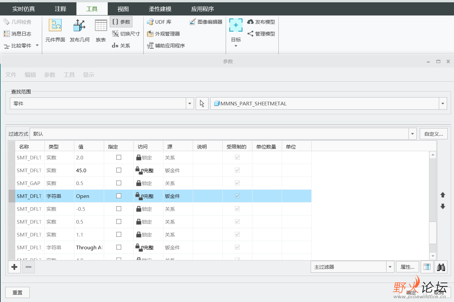Open the 主过滤器 dropdown
The image size is (454, 302).
[390, 267]
